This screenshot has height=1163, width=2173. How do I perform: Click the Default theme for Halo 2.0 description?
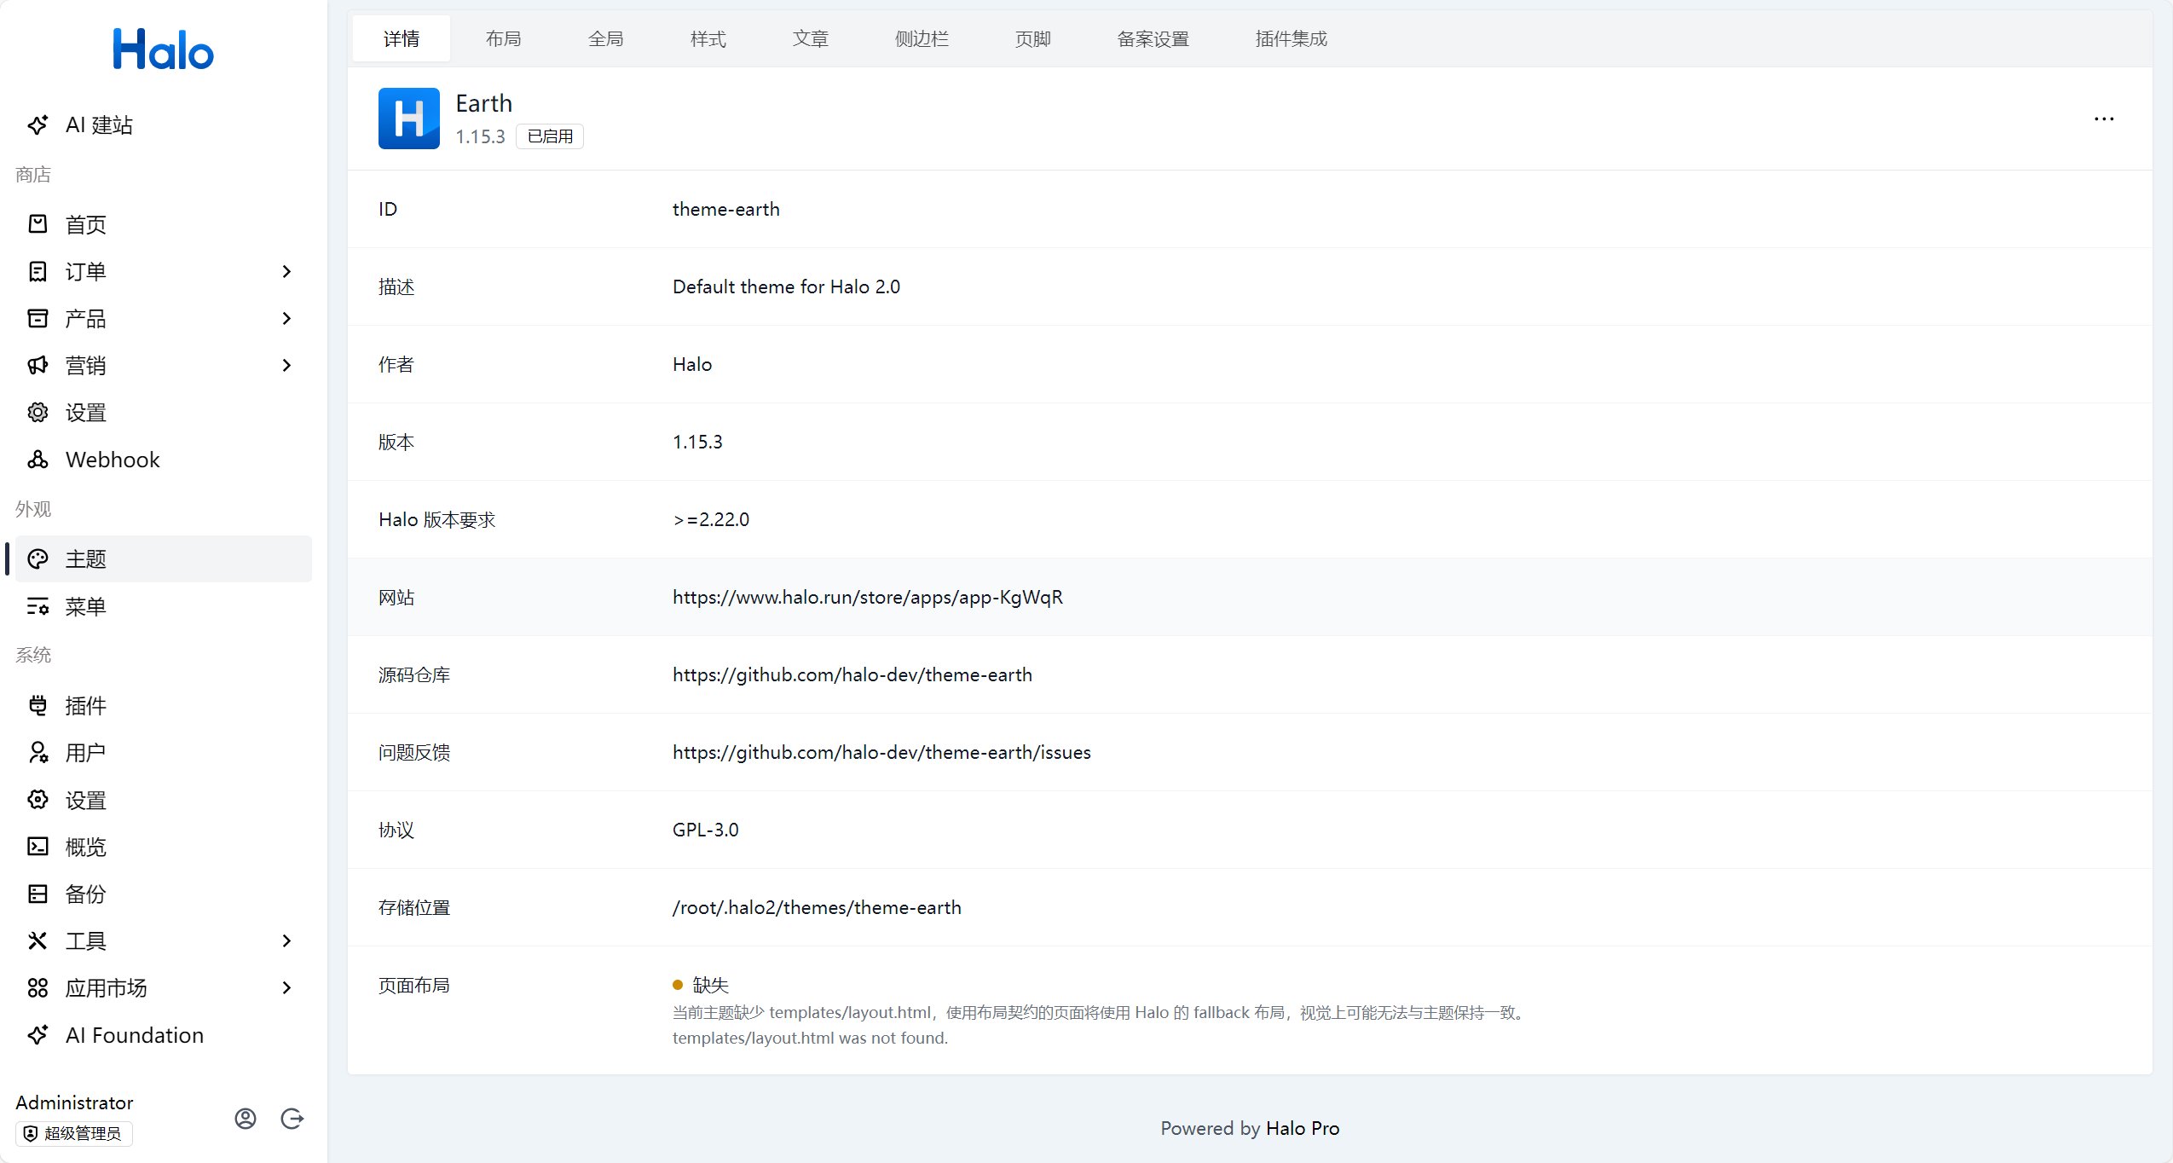(x=786, y=286)
